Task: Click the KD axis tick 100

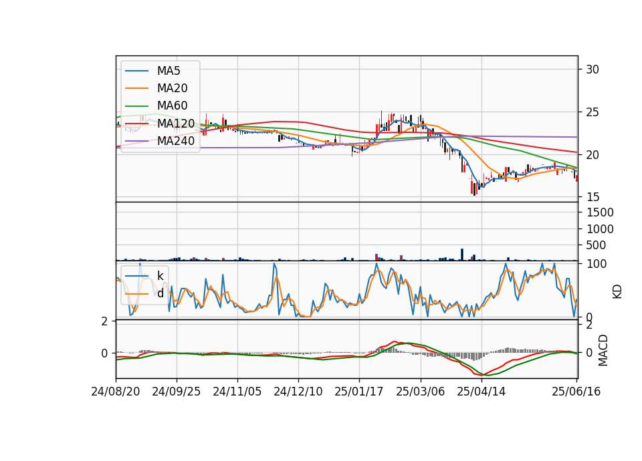Action: (596, 264)
